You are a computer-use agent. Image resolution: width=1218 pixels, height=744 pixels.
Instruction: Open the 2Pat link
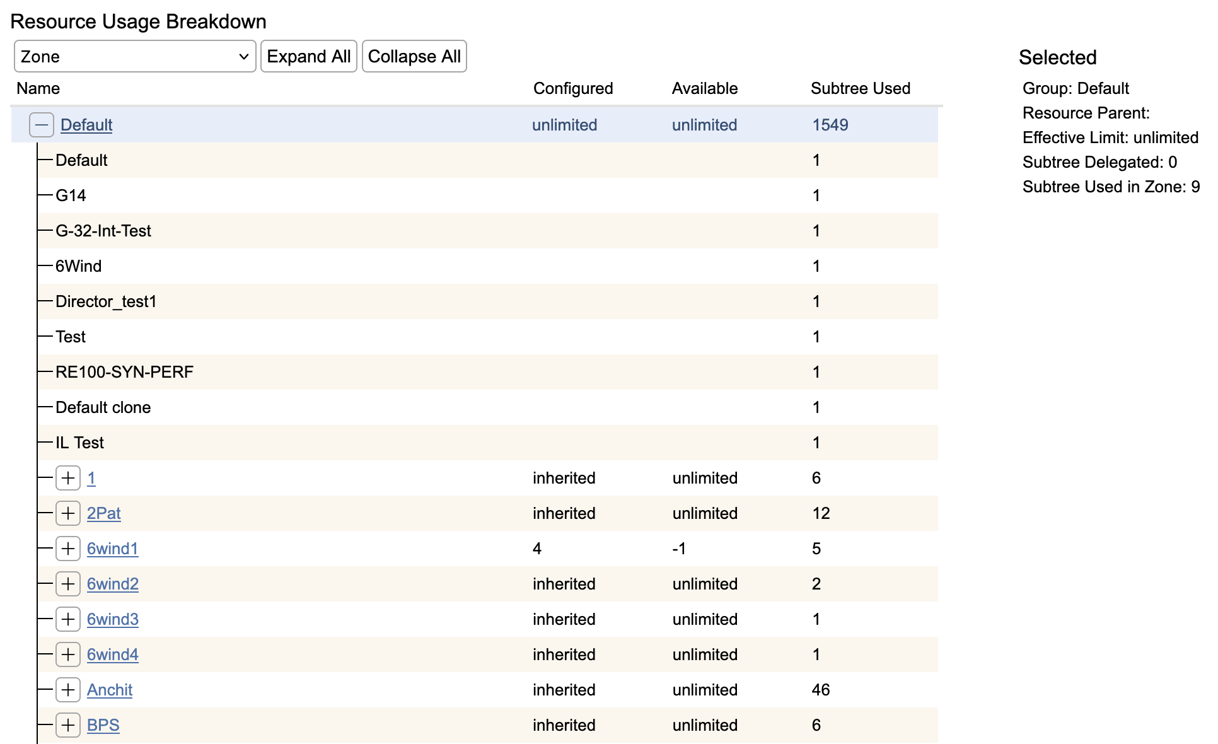coord(104,513)
